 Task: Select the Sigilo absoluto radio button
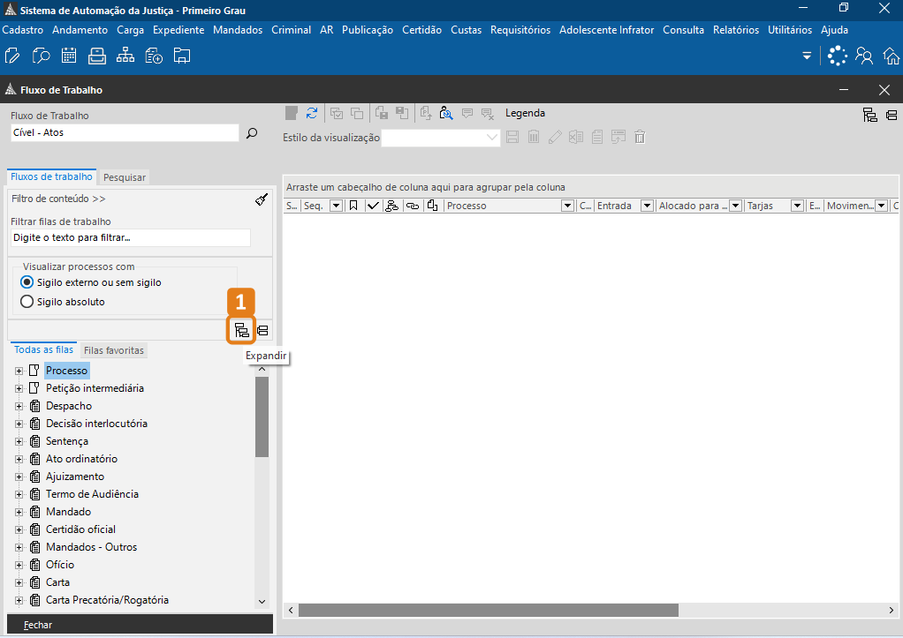[x=27, y=302]
